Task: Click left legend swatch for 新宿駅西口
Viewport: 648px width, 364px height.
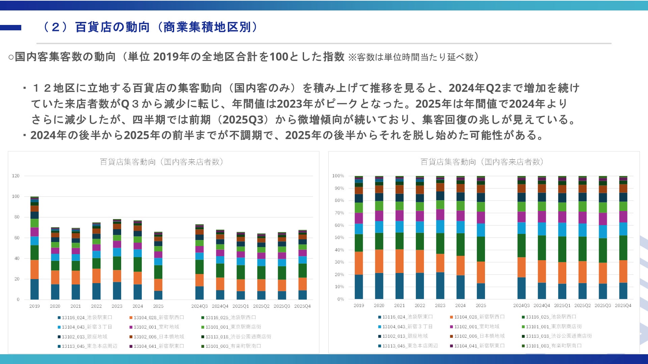Action: click(131, 317)
